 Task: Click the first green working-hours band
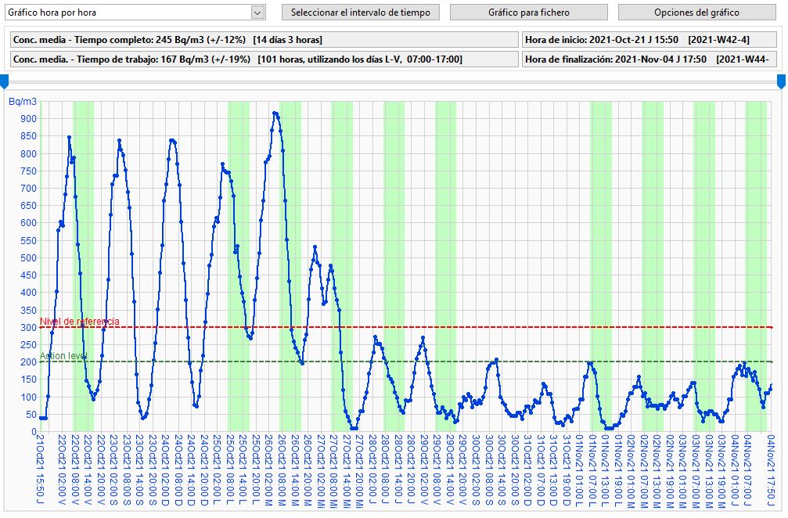pos(83,266)
